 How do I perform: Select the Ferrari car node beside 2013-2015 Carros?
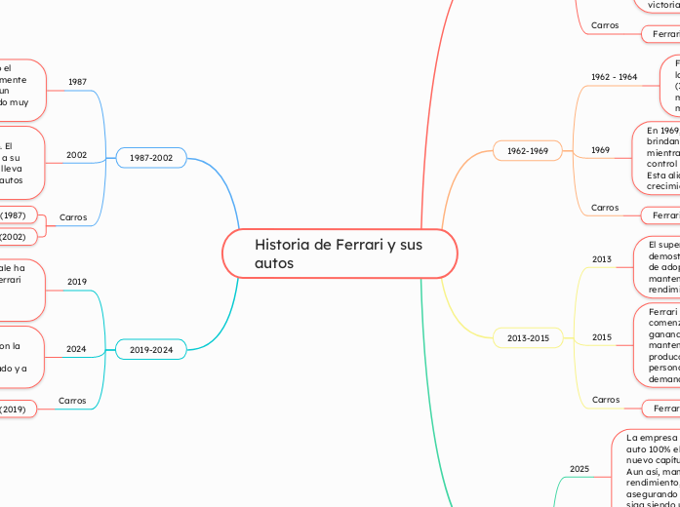[660, 409]
